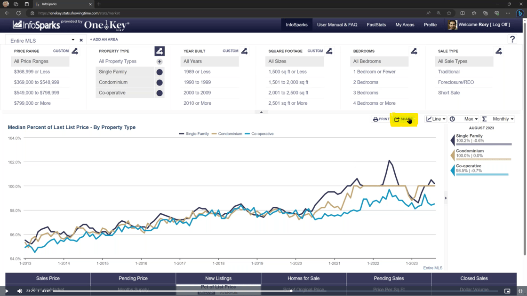Click the video progress bar handle
Viewport: 527px width, 296px height.
291,291
